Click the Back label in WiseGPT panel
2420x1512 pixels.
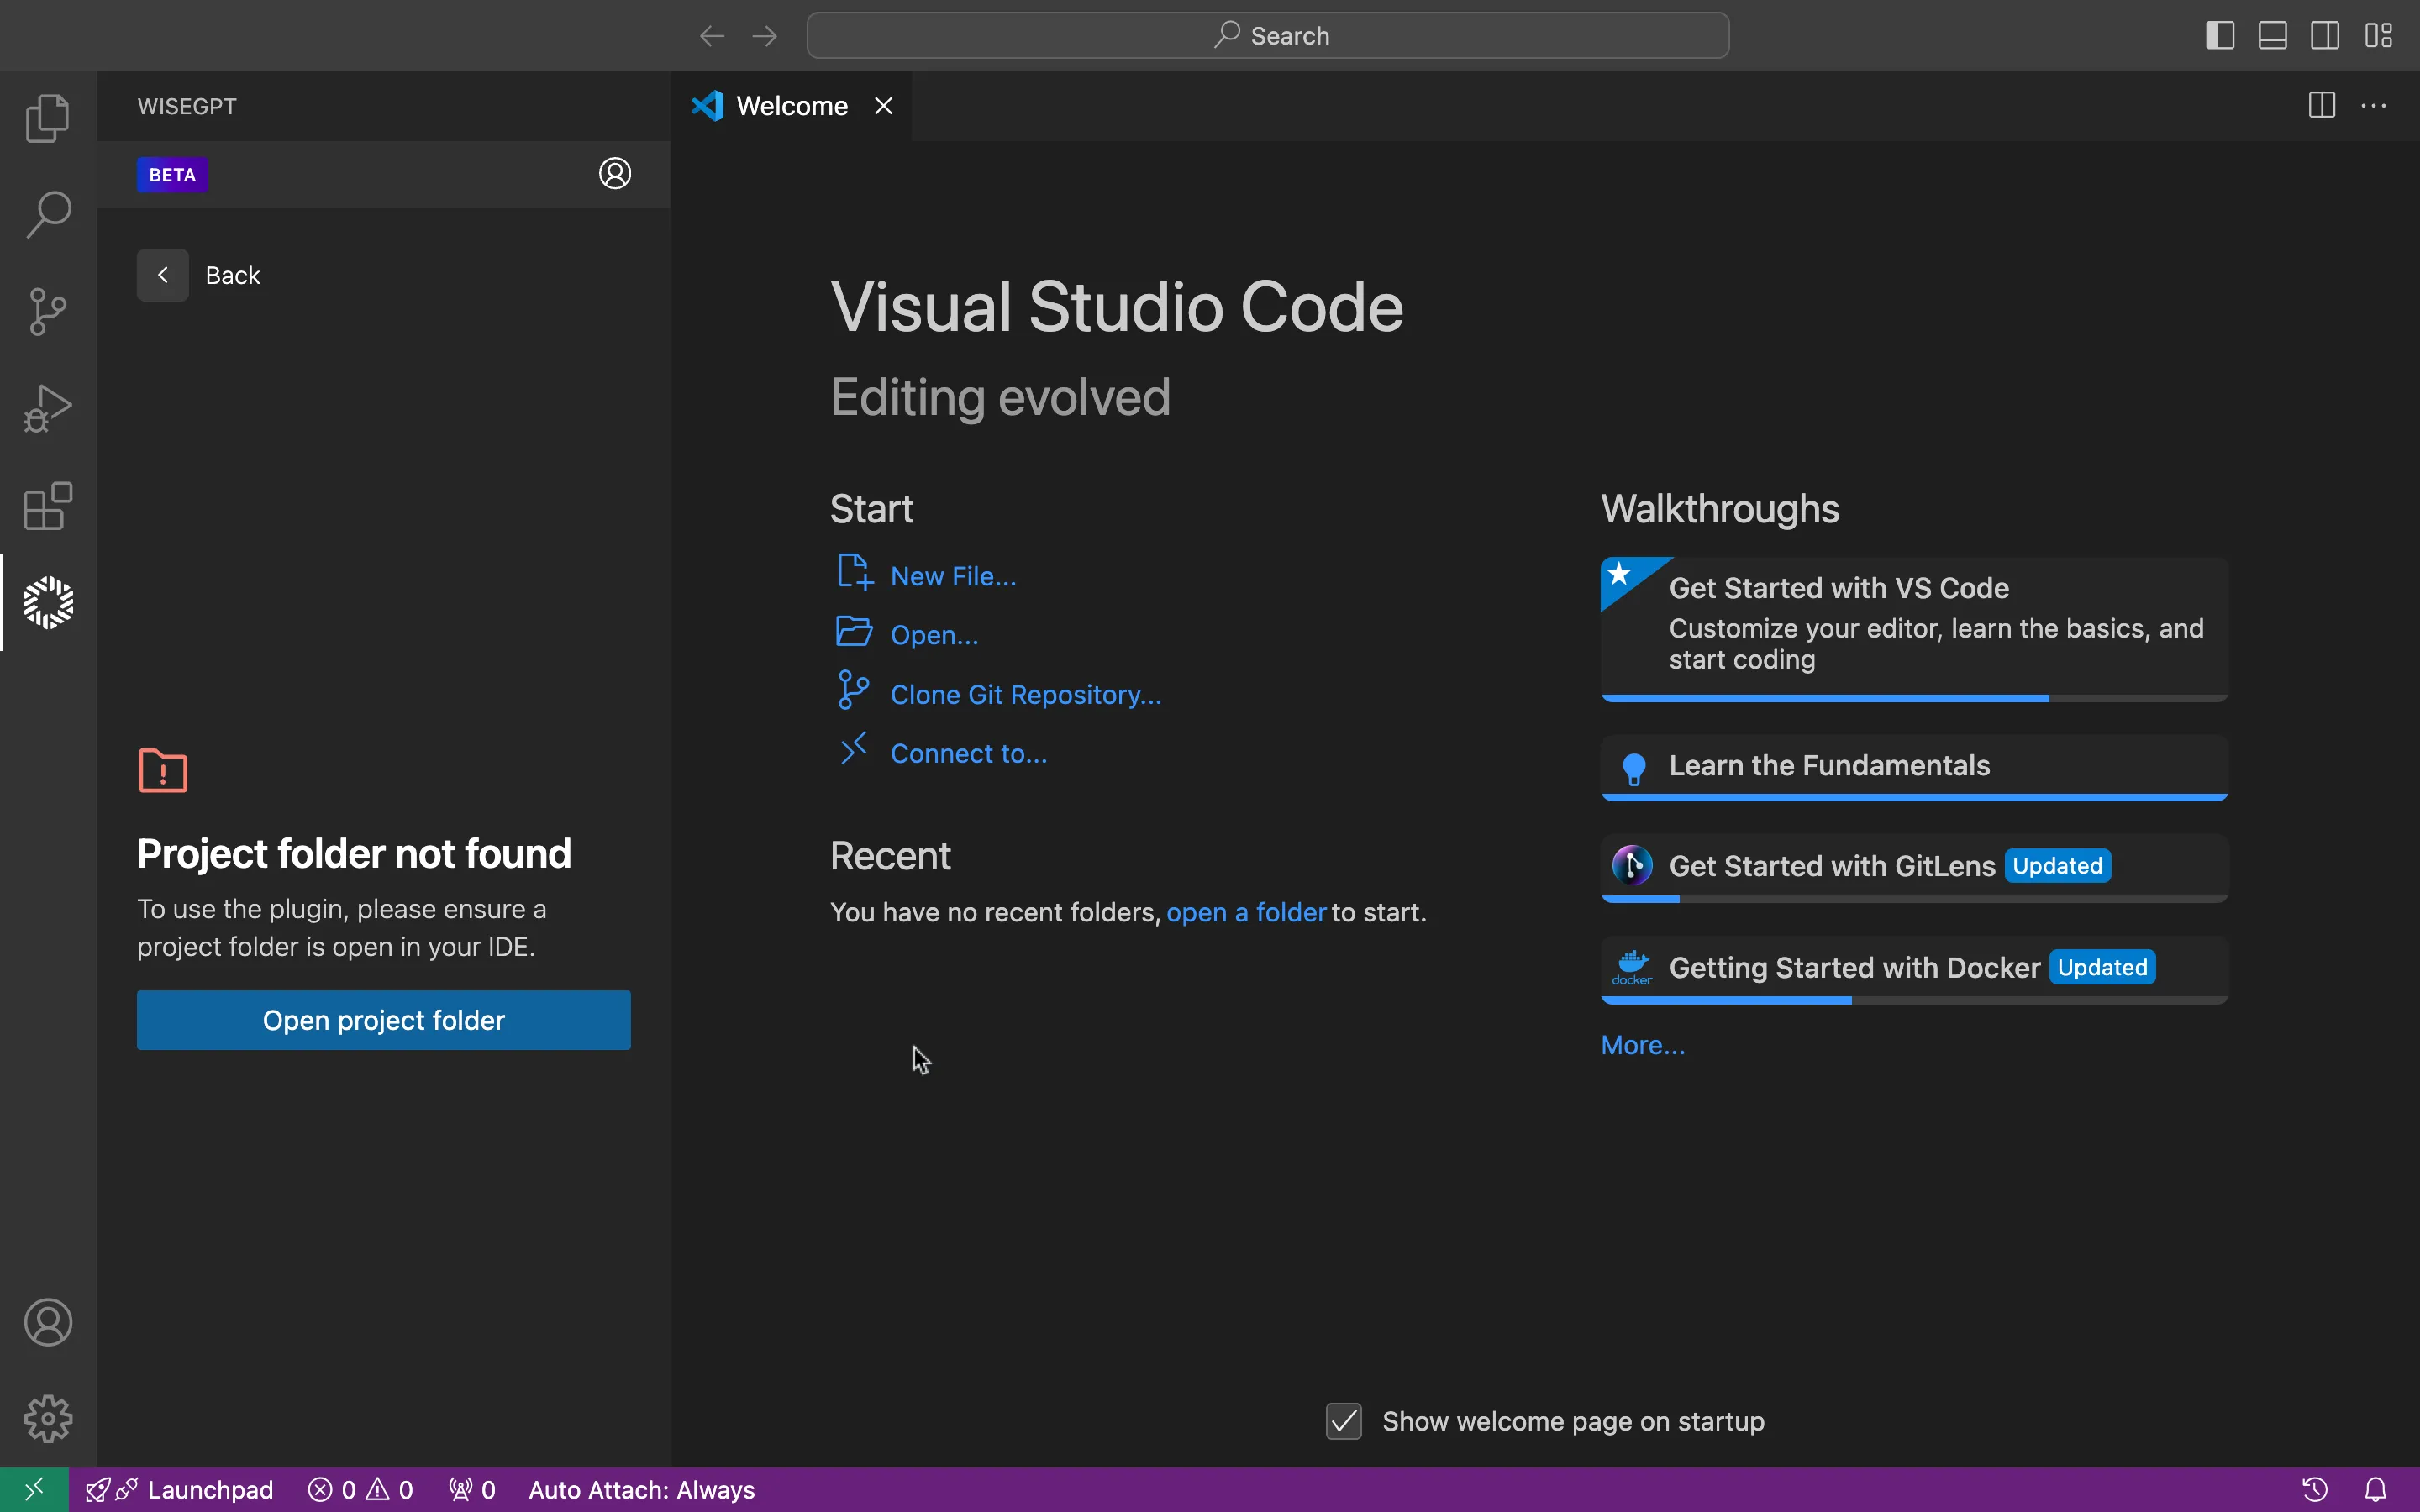(233, 275)
